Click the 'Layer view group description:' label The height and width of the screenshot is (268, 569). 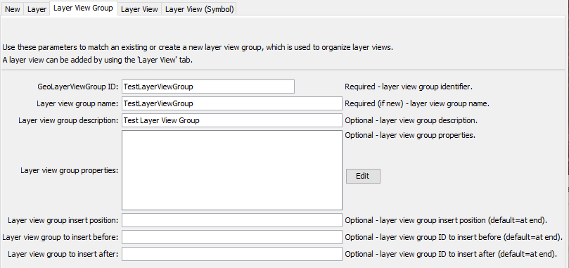tap(69, 120)
